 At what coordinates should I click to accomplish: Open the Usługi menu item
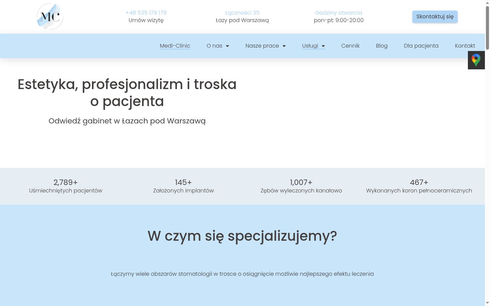click(x=310, y=46)
